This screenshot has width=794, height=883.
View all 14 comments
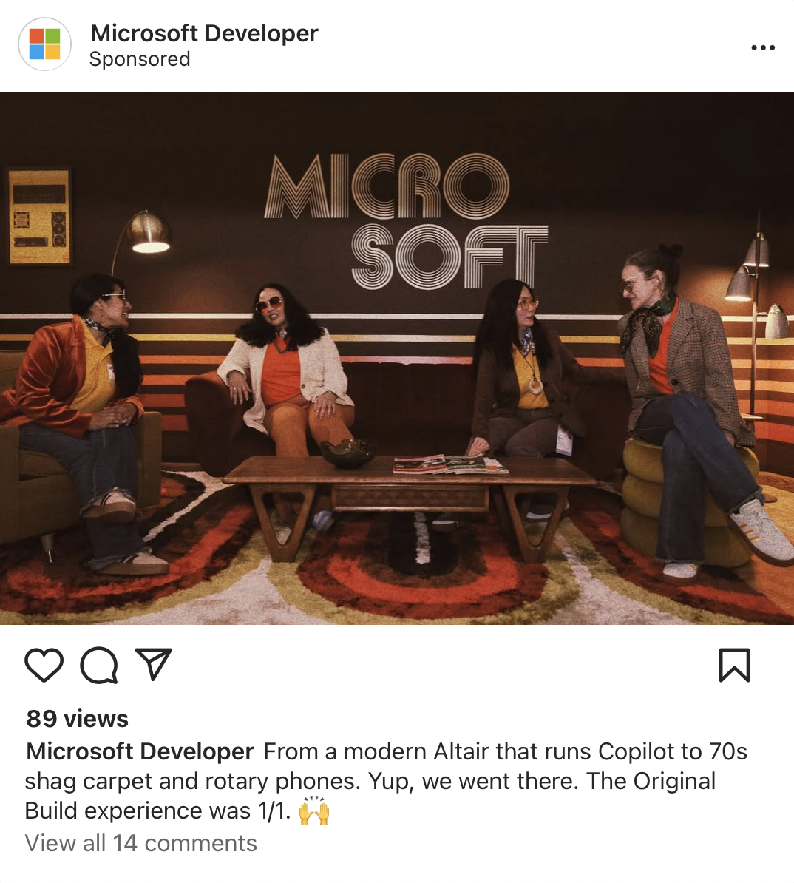tap(140, 843)
